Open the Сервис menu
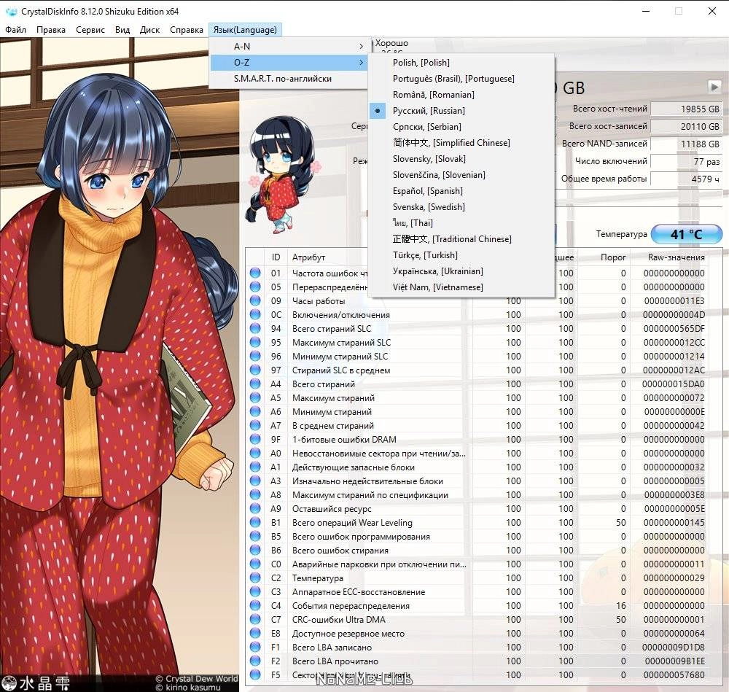Screen dimensions: 729x692 [90, 30]
